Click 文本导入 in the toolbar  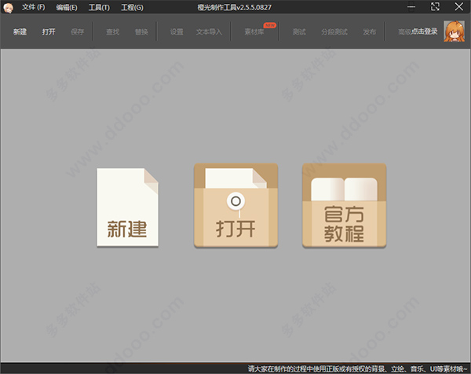(209, 32)
